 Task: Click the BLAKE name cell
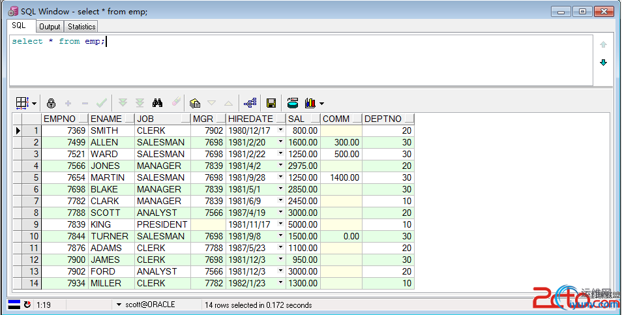click(111, 189)
